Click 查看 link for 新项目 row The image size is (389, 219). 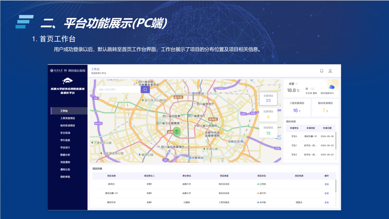coord(327,184)
